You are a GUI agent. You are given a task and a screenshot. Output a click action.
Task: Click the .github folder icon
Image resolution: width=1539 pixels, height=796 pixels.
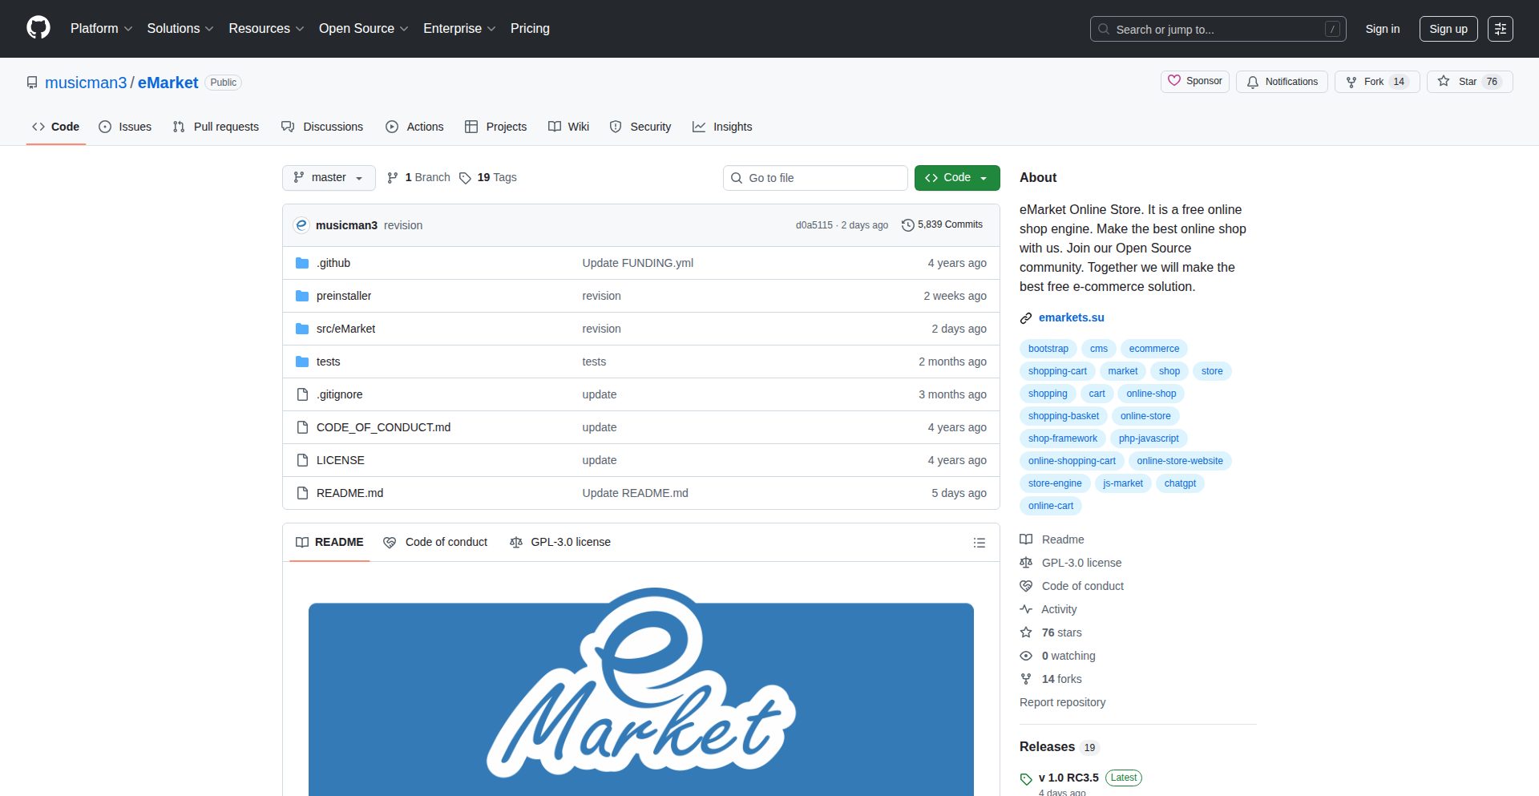[x=302, y=262]
